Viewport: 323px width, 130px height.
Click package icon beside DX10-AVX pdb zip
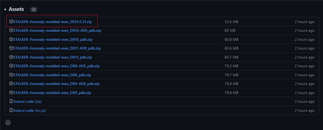coord(11,30)
